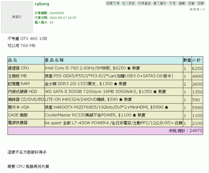Click the 內接式硬碟 HDD row label
Screen dimensions: 209x173
click(x=26, y=92)
